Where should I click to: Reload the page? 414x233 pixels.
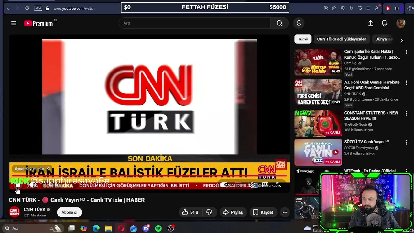[27, 8]
